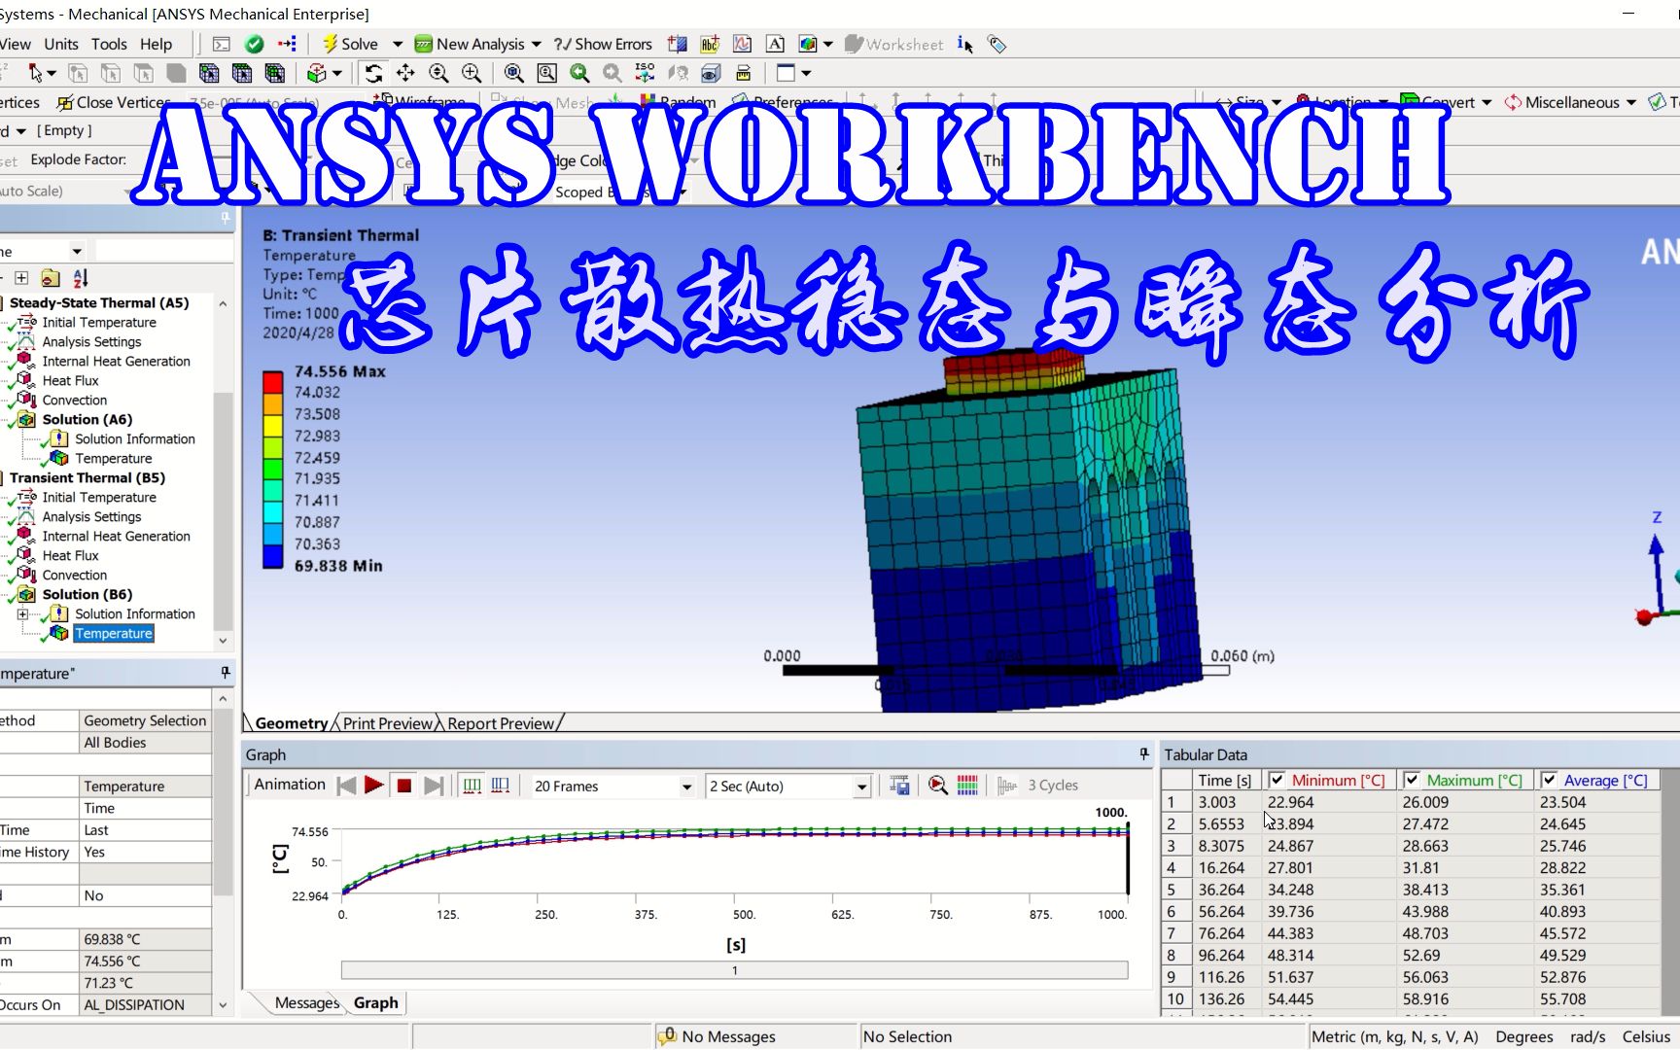Open the Help menu
Image resolution: width=1680 pixels, height=1050 pixels.
click(x=156, y=44)
